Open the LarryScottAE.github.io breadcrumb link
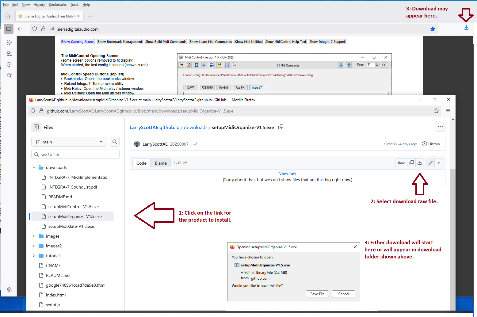 coord(155,127)
